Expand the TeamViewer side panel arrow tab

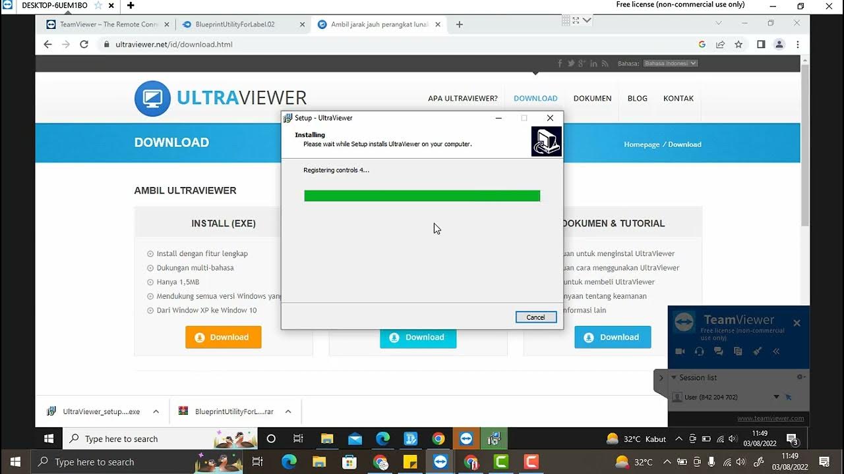point(661,379)
